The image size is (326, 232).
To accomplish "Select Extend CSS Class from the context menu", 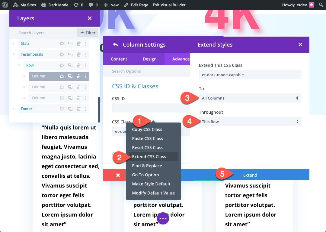I will click(x=149, y=156).
